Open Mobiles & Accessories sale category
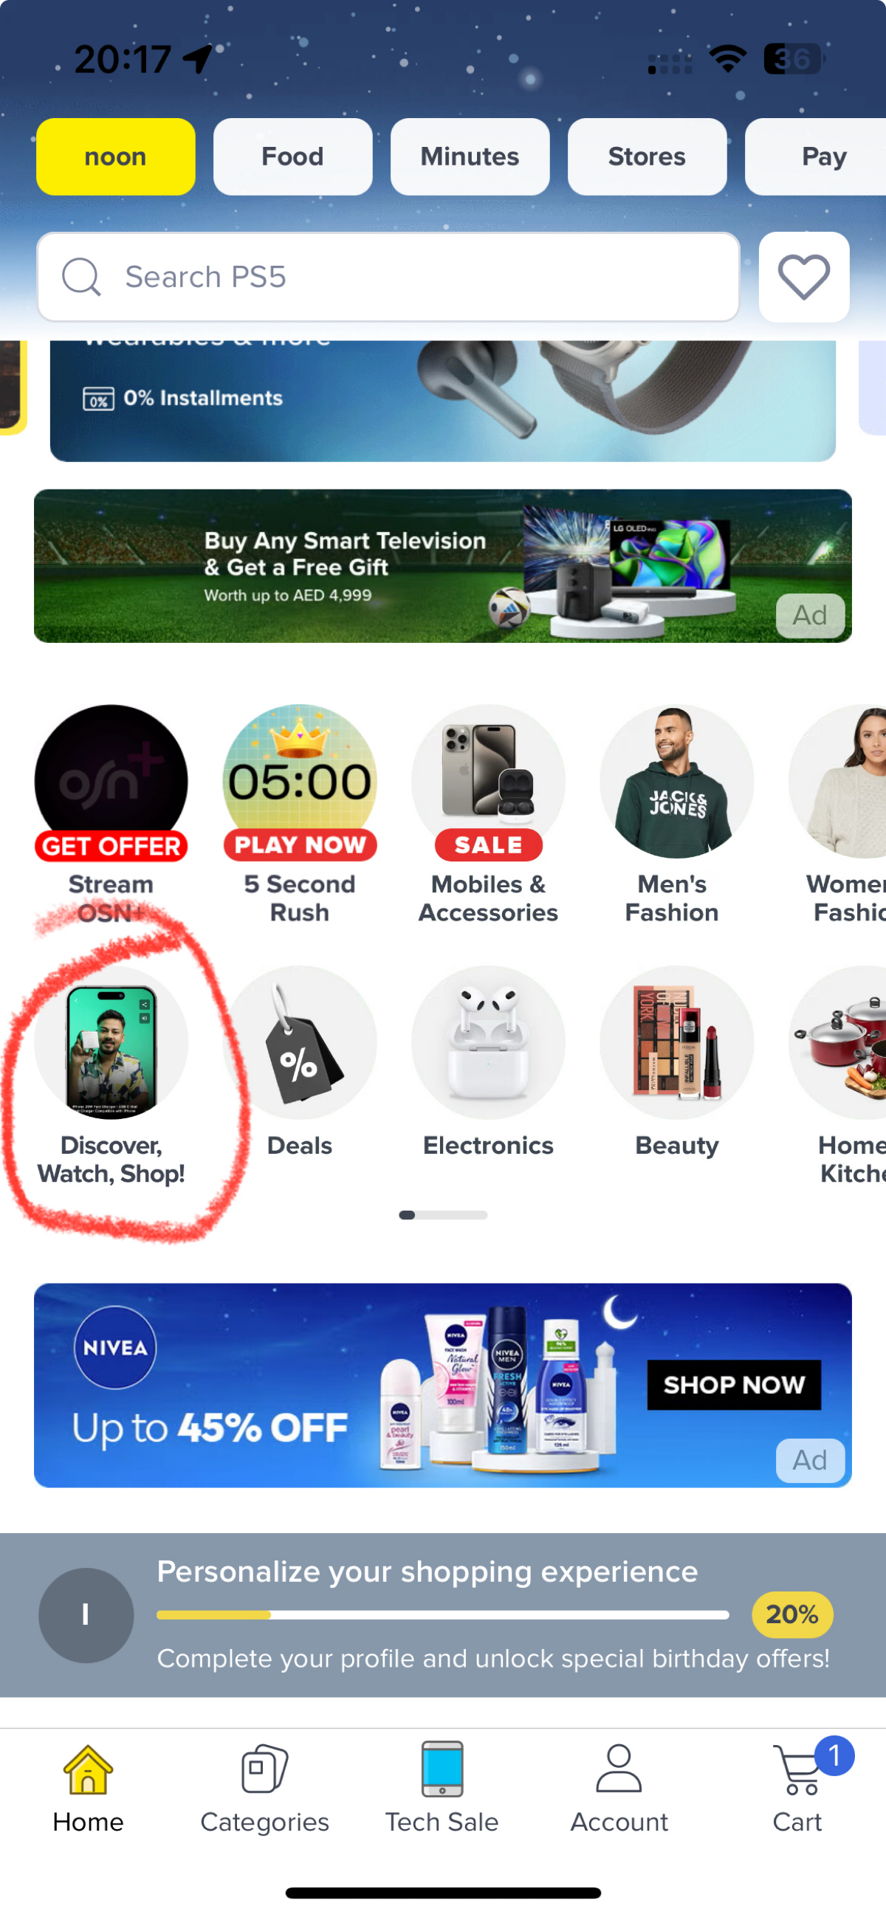 coord(489,783)
